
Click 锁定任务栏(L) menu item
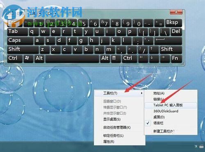pos(120,136)
